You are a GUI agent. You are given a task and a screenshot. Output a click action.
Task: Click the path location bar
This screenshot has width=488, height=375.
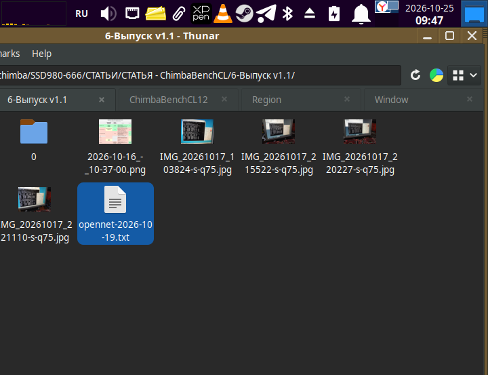pyautogui.click(x=201, y=75)
